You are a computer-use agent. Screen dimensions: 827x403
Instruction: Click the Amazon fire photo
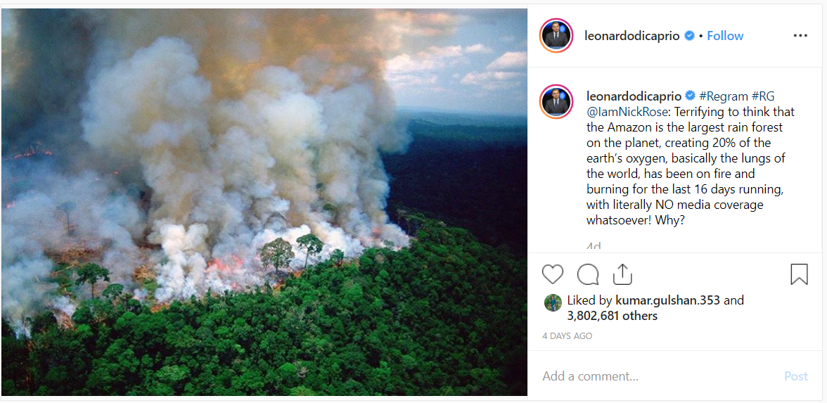[264, 202]
